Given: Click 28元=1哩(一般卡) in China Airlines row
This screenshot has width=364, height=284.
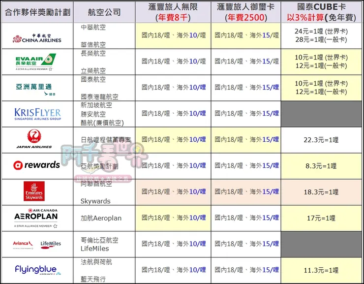Looking at the screenshot, I should click(x=321, y=39).
